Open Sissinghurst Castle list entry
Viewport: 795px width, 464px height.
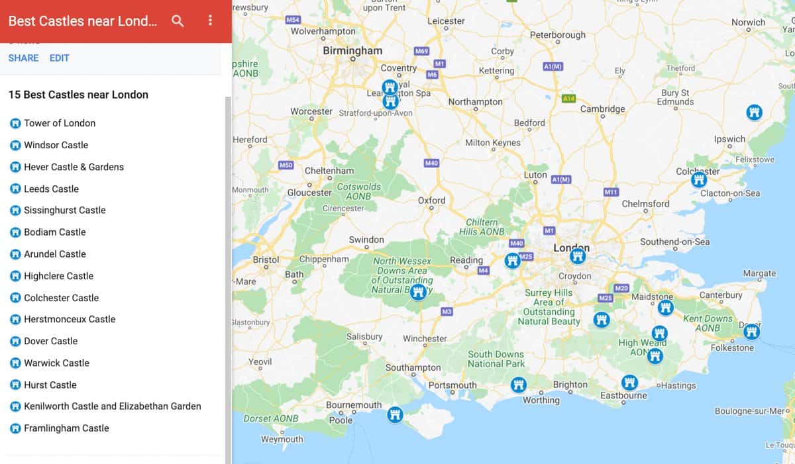[x=65, y=210]
